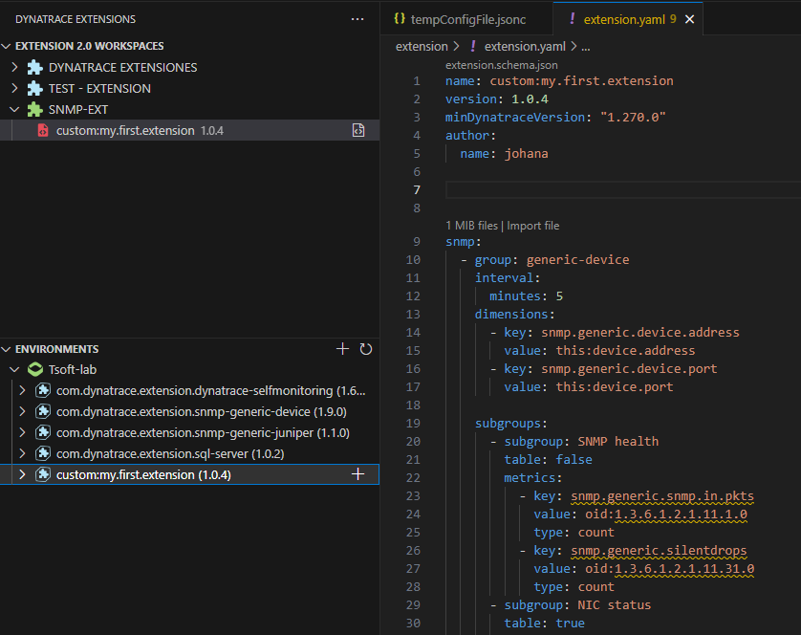
Task: Click the code icon beside custom:my.first.extension 1.0.4
Action: [358, 130]
